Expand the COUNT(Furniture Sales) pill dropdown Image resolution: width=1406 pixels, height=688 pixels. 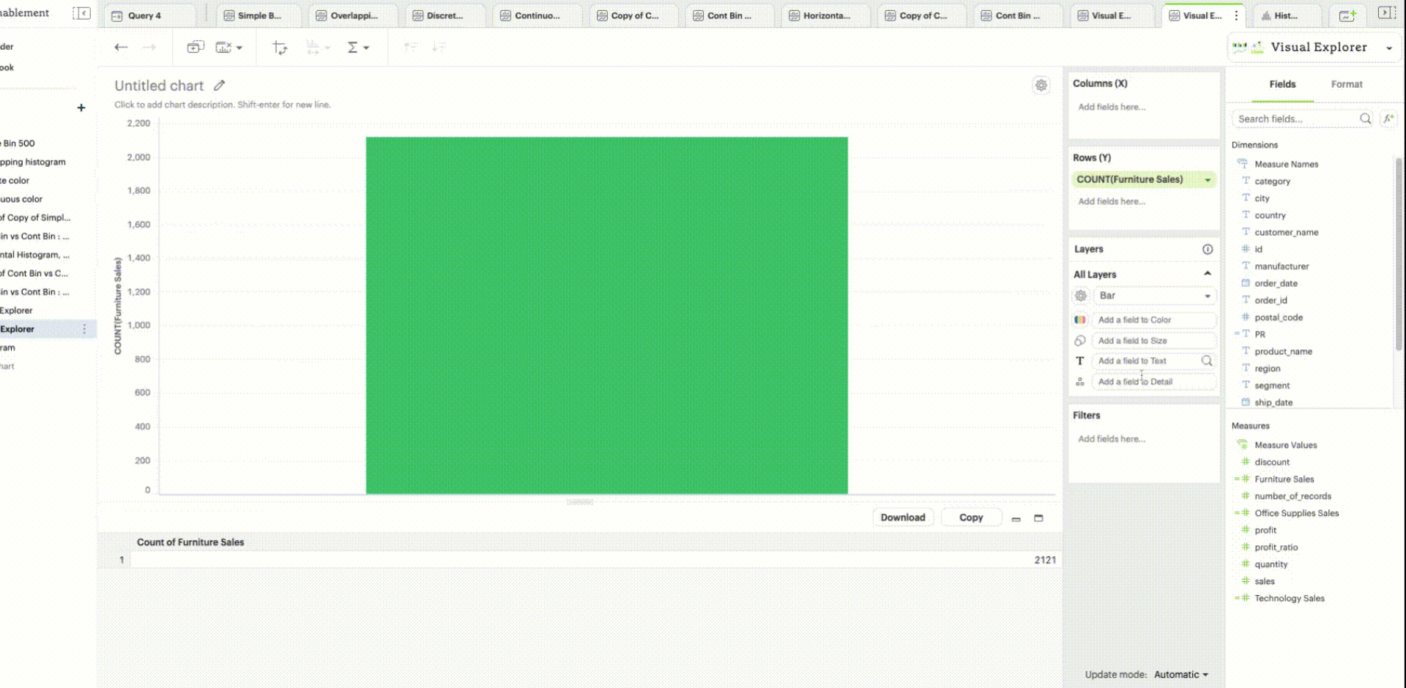pos(1208,180)
